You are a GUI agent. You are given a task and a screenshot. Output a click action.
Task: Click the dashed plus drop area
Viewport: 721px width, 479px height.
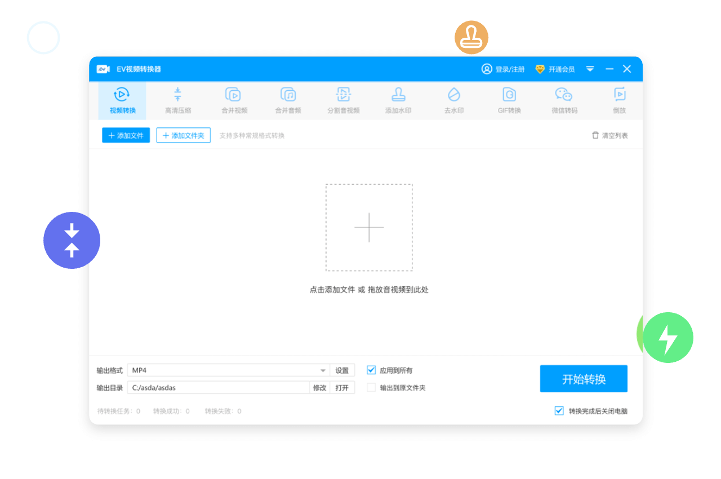click(x=369, y=228)
